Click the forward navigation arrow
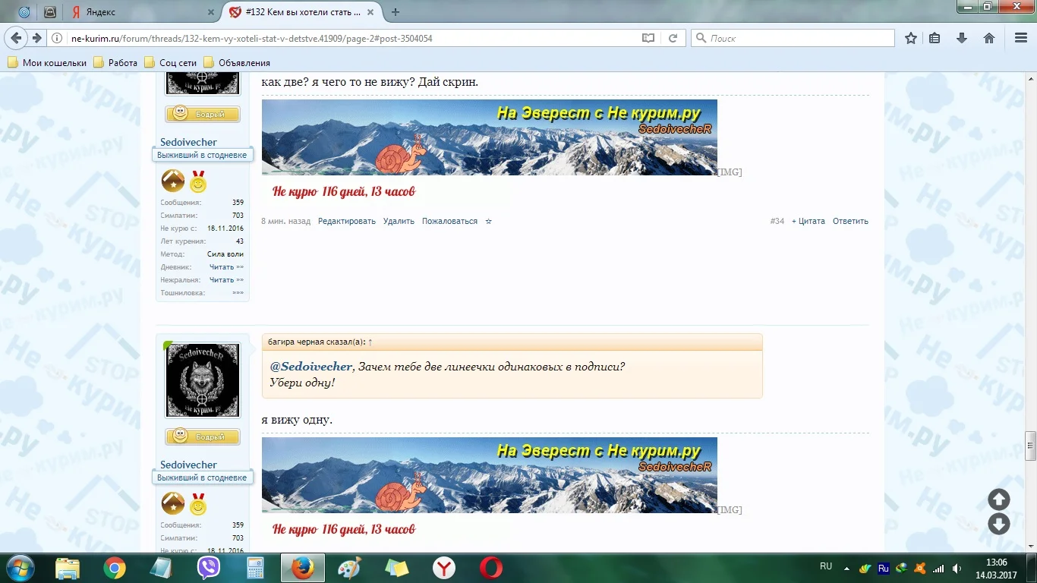 [x=36, y=38]
